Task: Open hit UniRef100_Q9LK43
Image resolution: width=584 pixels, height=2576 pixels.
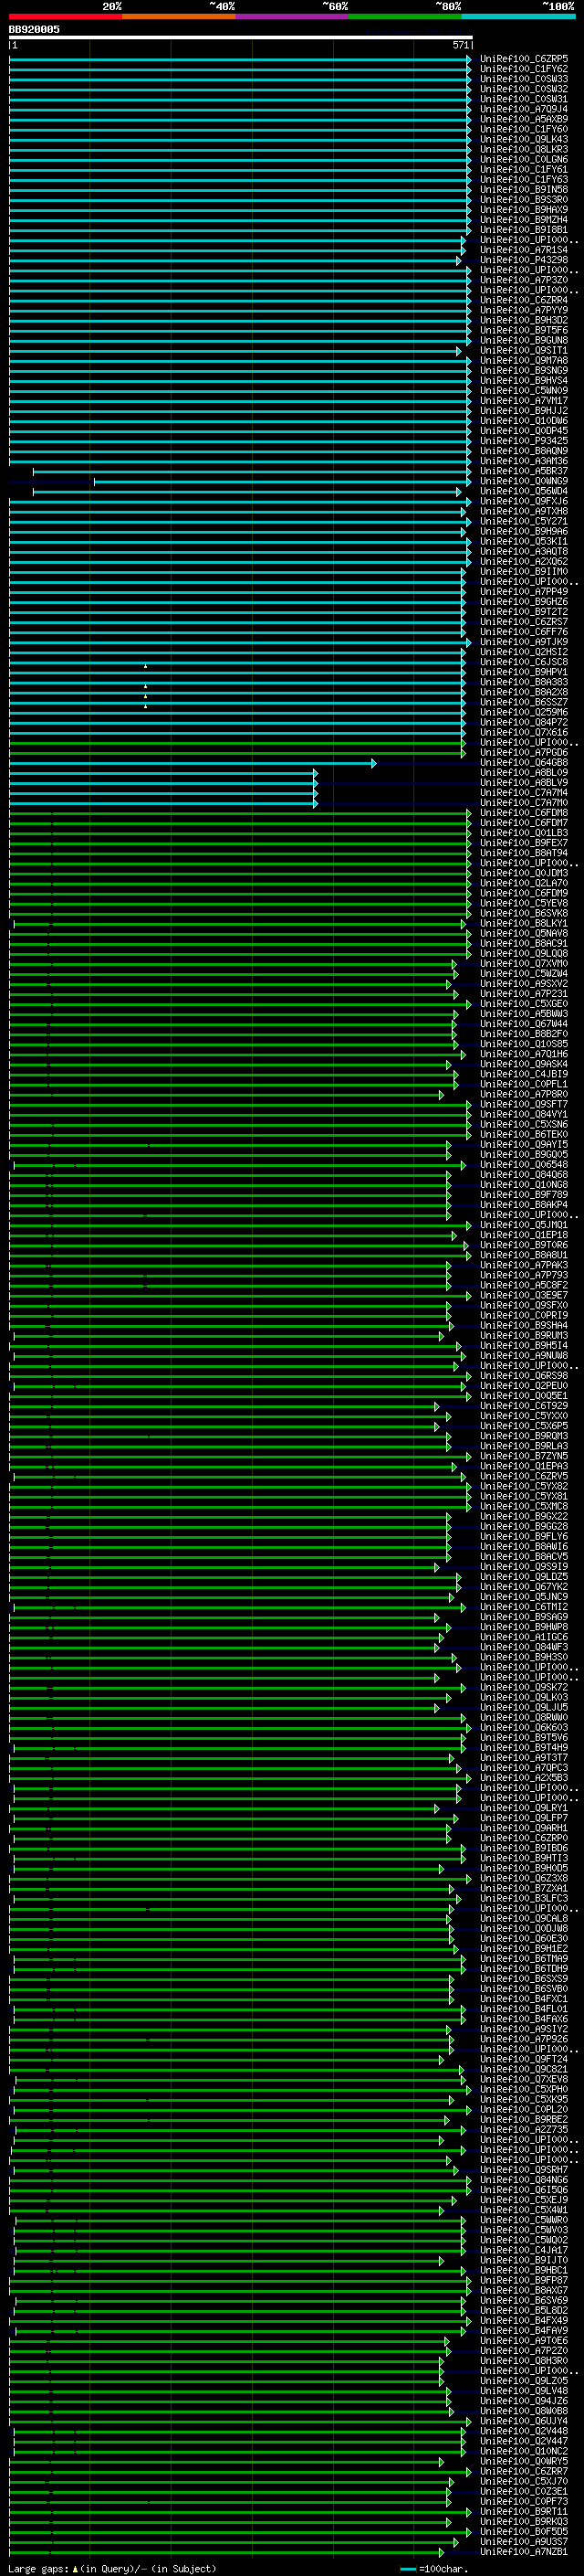Action: (524, 139)
